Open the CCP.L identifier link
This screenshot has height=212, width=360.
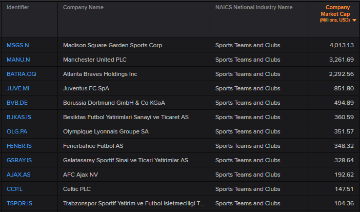[14, 189]
